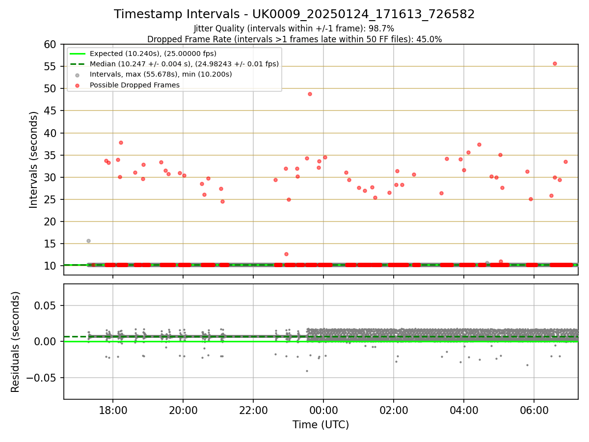Click the green line sample in the Expected legend entry
The width and height of the screenshot is (589, 442).
(78, 54)
